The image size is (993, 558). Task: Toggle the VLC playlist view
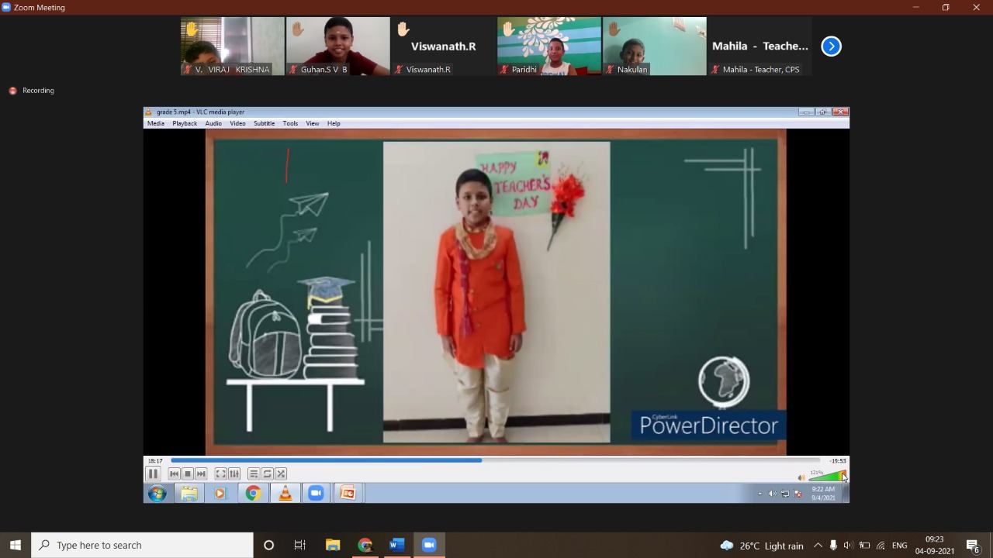tap(254, 474)
